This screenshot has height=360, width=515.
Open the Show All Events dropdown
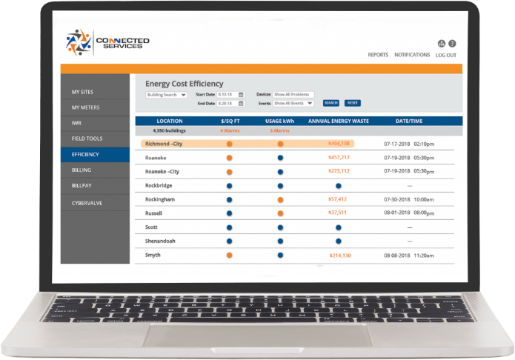pos(293,104)
